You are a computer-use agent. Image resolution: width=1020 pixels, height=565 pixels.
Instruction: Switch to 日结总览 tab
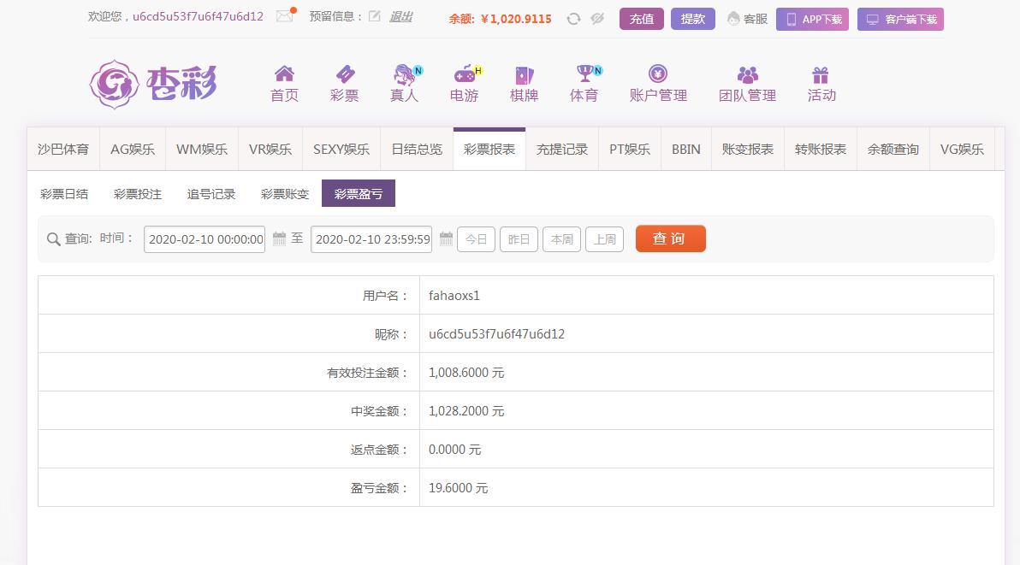tap(417, 150)
